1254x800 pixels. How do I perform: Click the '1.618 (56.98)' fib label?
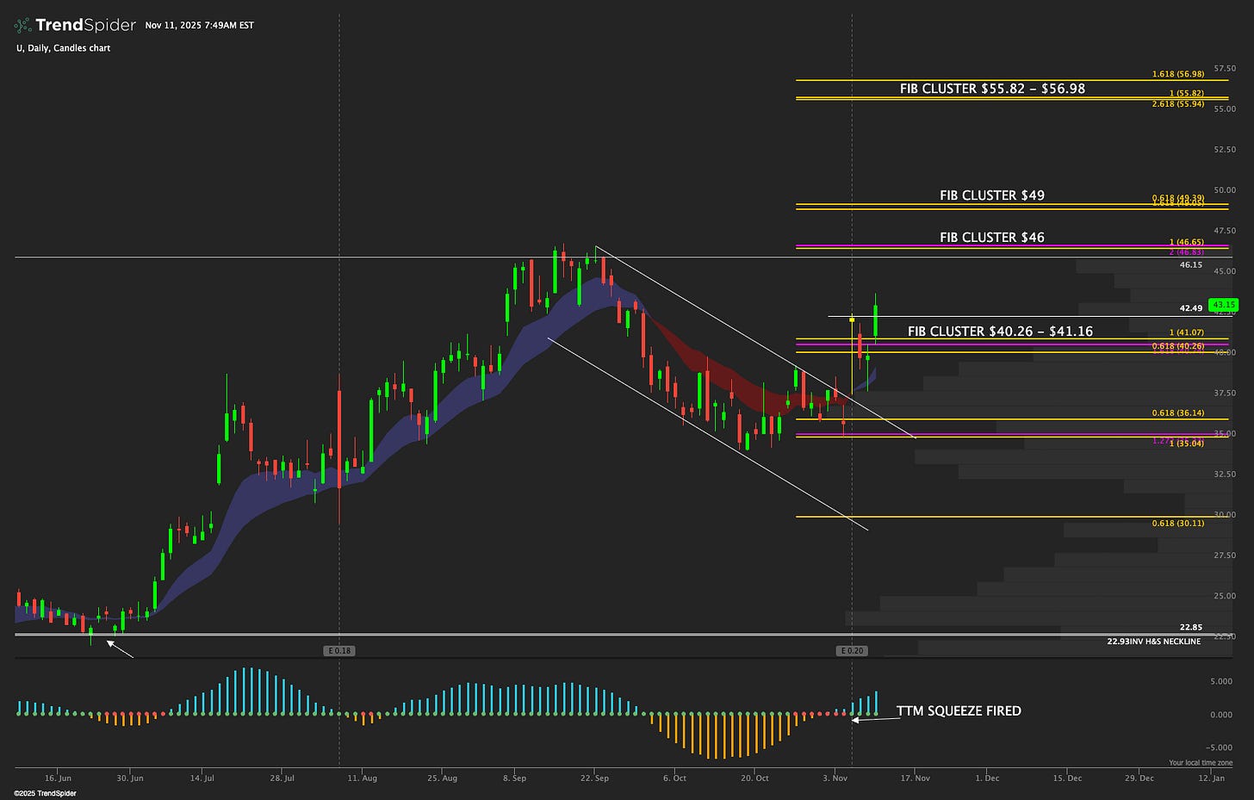(1178, 75)
